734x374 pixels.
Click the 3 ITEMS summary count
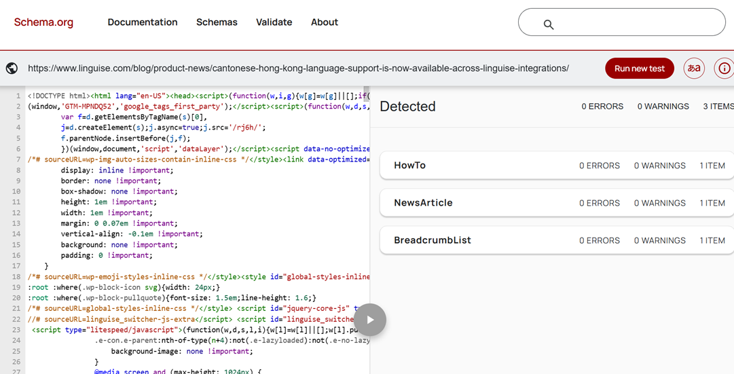click(718, 107)
